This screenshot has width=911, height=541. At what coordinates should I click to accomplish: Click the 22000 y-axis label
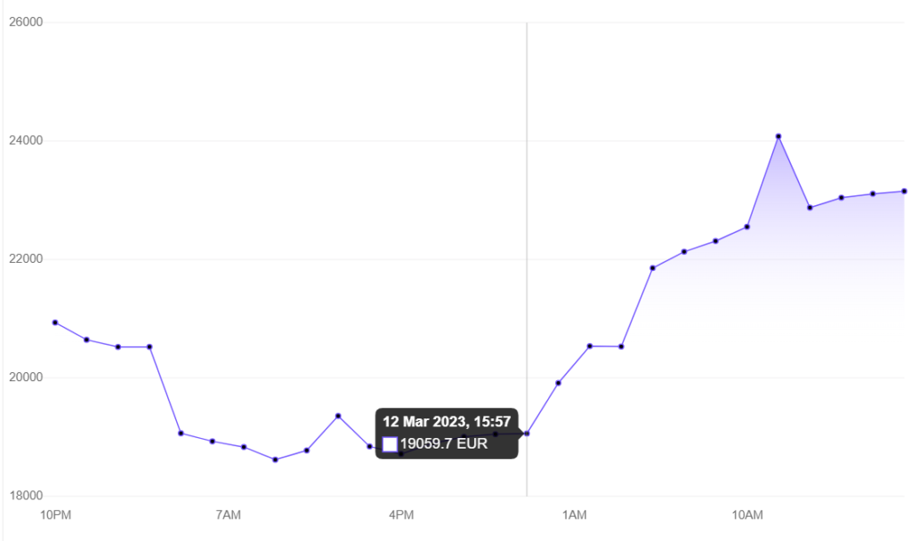click(26, 259)
